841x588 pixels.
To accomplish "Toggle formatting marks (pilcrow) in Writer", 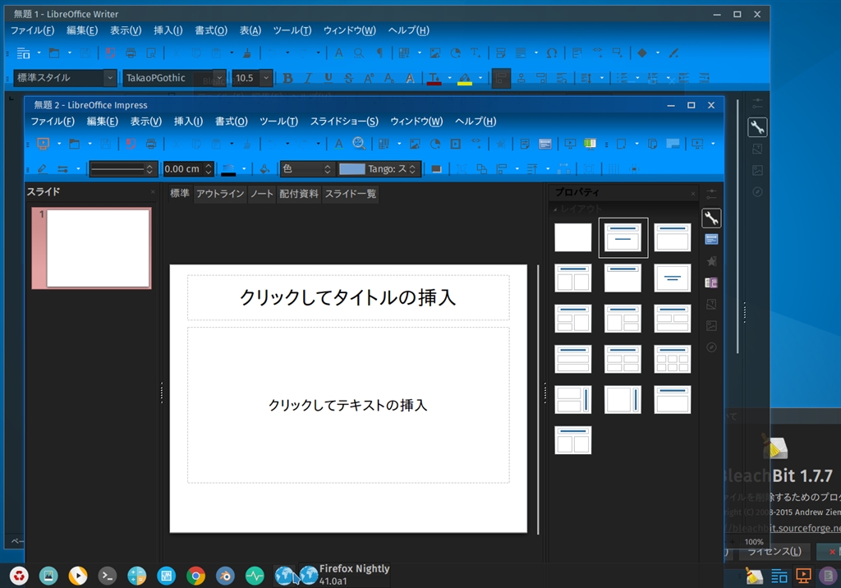I will (379, 53).
